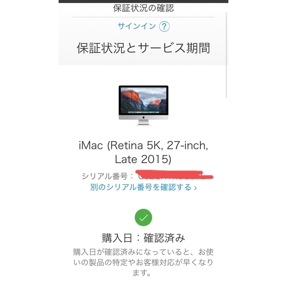
Task: Click the iMac stand in the product picture
Action: pyautogui.click(x=143, y=122)
